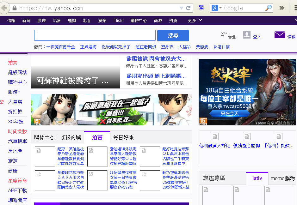Viewport: 297px width, 205px height.
Task: Click the image icon above 低利融資大評比
Action: pos(214,136)
